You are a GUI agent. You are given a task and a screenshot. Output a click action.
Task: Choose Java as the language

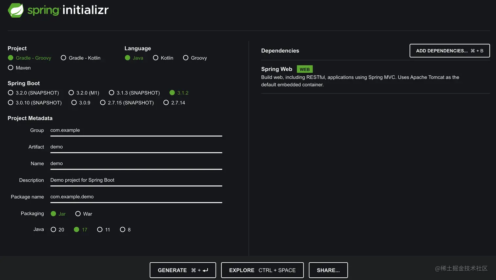point(134,58)
